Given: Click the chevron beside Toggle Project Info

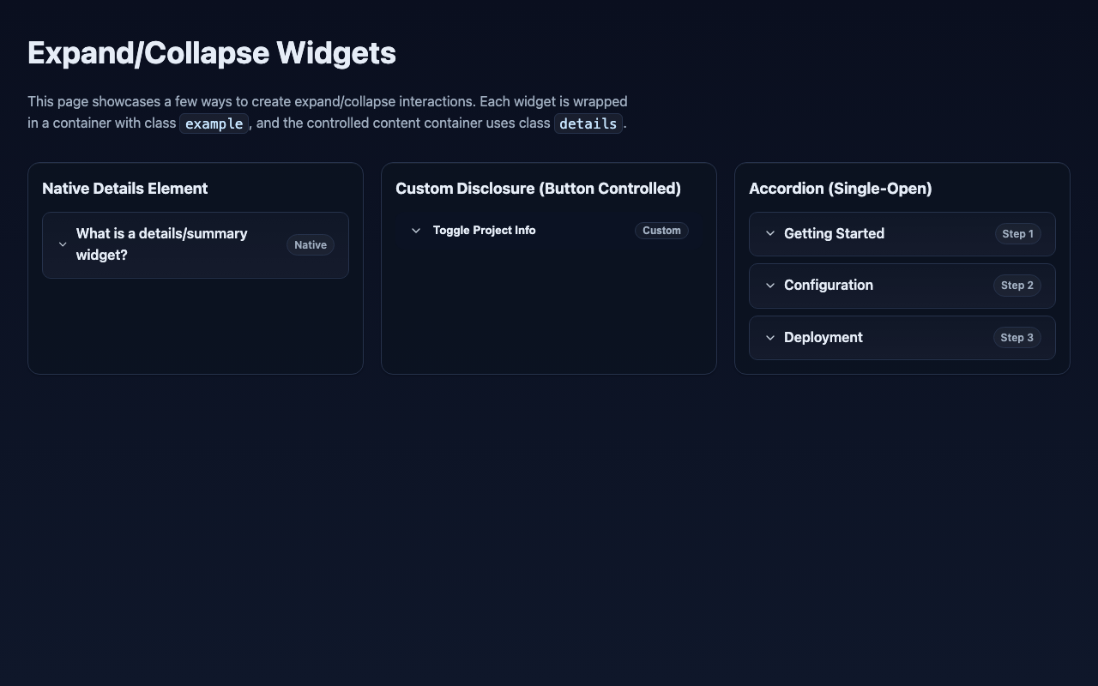Looking at the screenshot, I should point(416,230).
